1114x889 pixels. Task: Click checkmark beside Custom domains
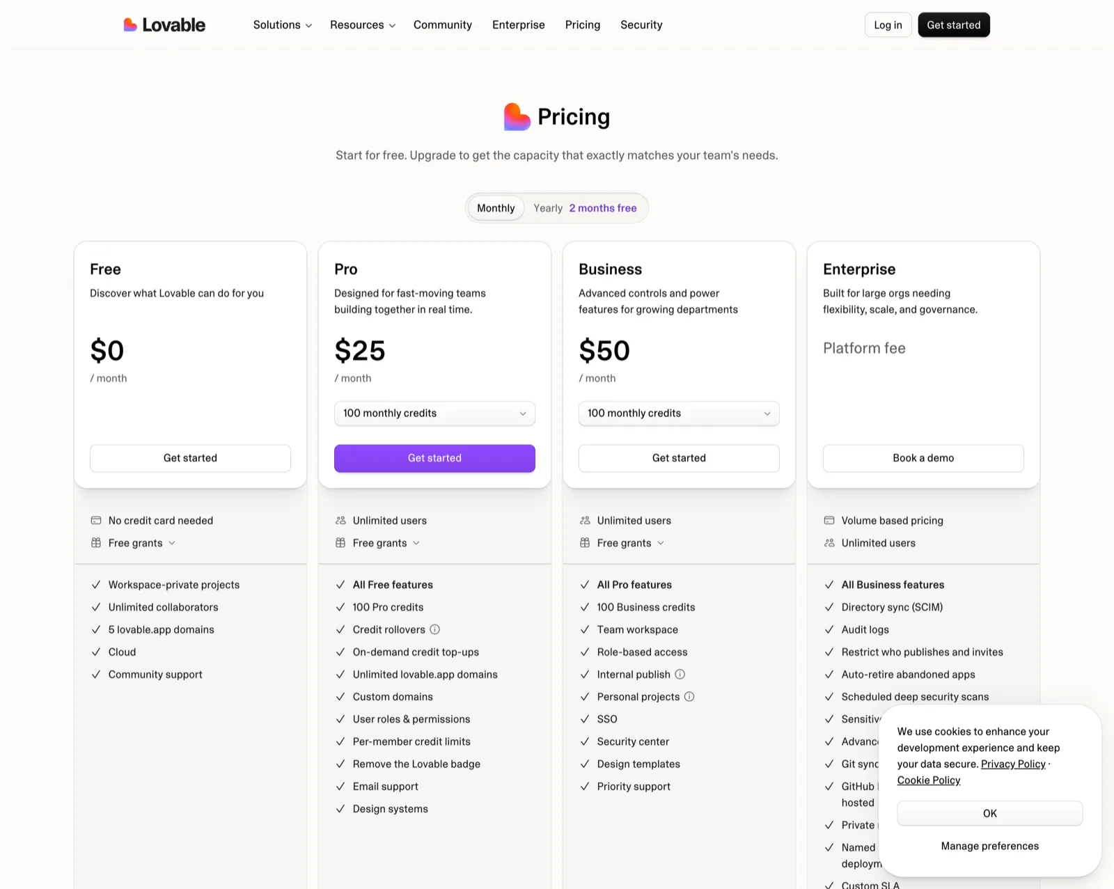point(340,697)
